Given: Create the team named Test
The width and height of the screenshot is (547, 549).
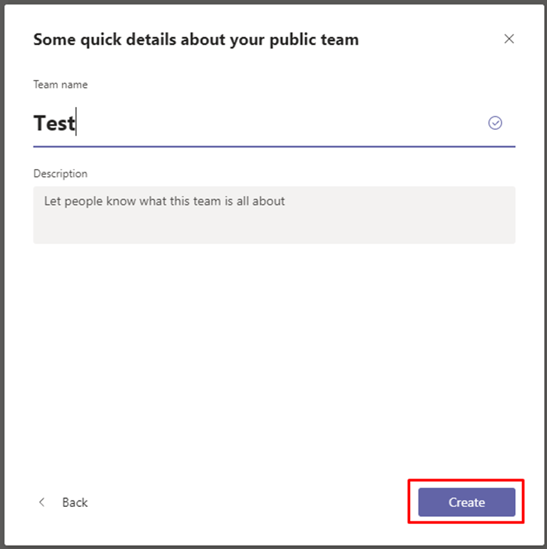Looking at the screenshot, I should [x=466, y=502].
